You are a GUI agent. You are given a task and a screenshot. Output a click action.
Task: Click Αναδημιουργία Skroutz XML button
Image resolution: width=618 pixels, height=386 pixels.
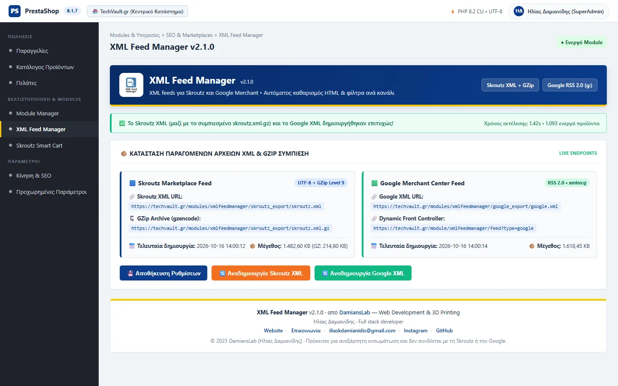[261, 273]
